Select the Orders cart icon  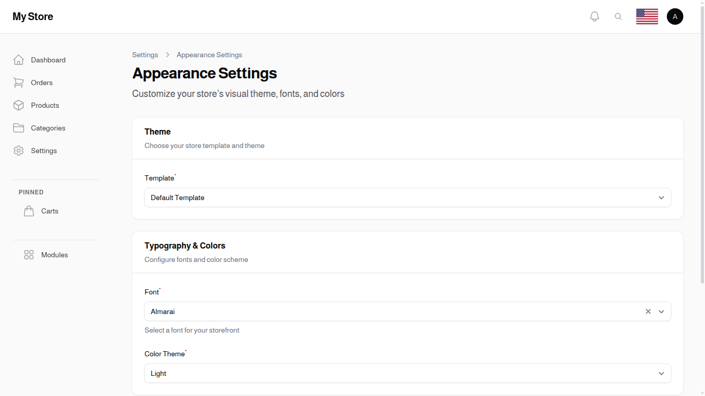(x=19, y=82)
